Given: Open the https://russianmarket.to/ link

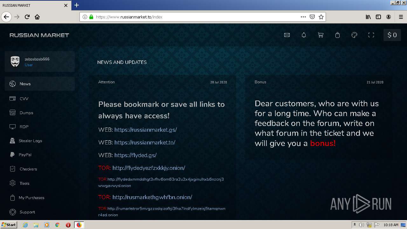Looking at the screenshot, I should pyautogui.click(x=145, y=142).
